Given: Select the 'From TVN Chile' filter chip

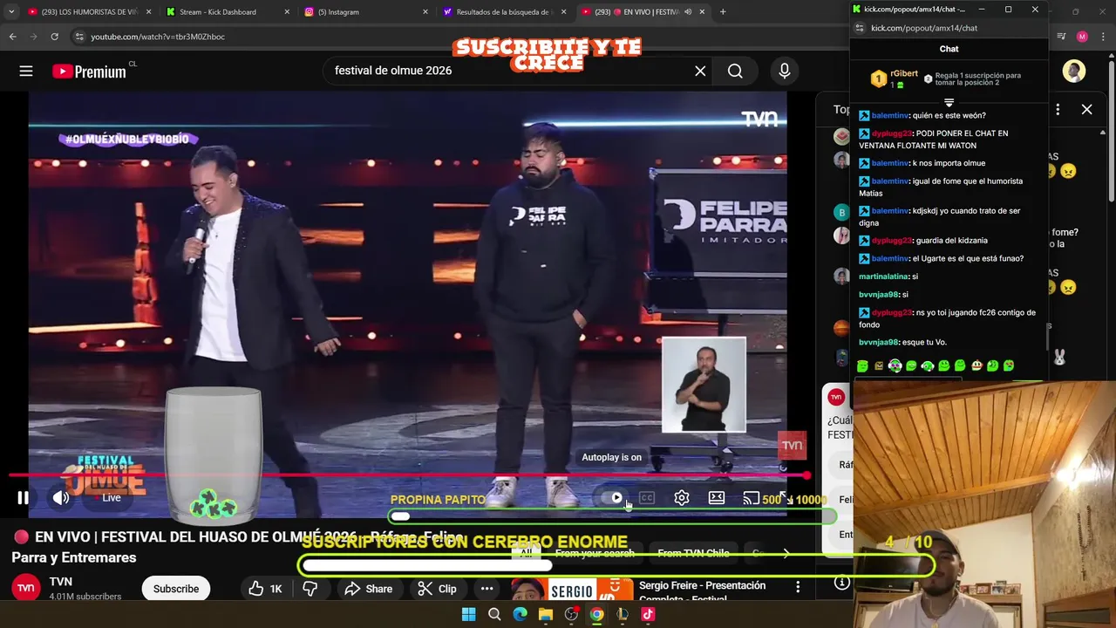Looking at the screenshot, I should [694, 553].
